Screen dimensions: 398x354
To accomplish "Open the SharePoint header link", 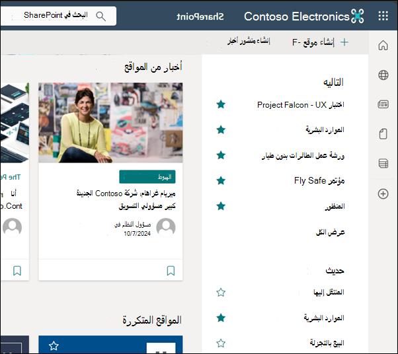I will (200, 17).
